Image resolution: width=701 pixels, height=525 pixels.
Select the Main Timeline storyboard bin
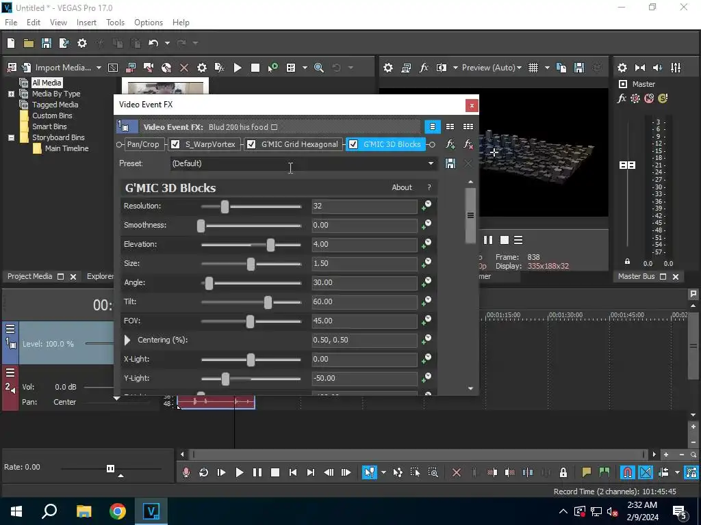66,148
